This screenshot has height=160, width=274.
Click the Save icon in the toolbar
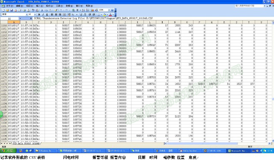point(12,10)
